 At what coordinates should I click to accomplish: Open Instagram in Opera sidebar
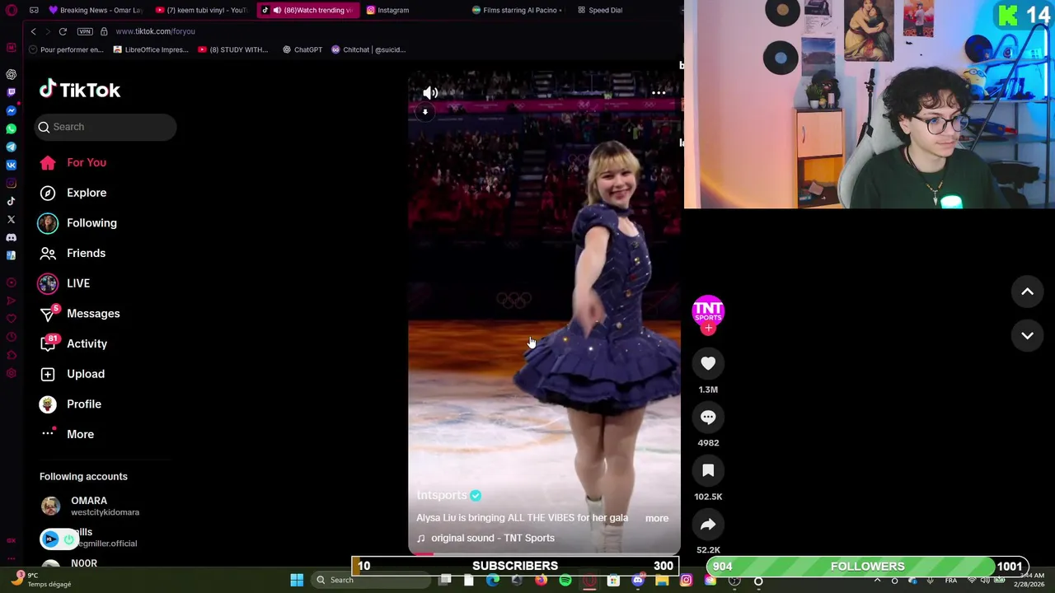[11, 183]
